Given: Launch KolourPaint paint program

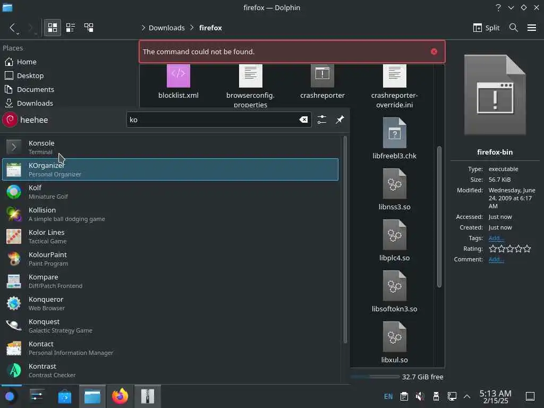Looking at the screenshot, I should [x=170, y=259].
